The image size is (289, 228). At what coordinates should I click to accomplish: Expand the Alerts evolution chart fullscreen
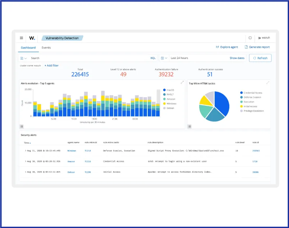[182, 83]
